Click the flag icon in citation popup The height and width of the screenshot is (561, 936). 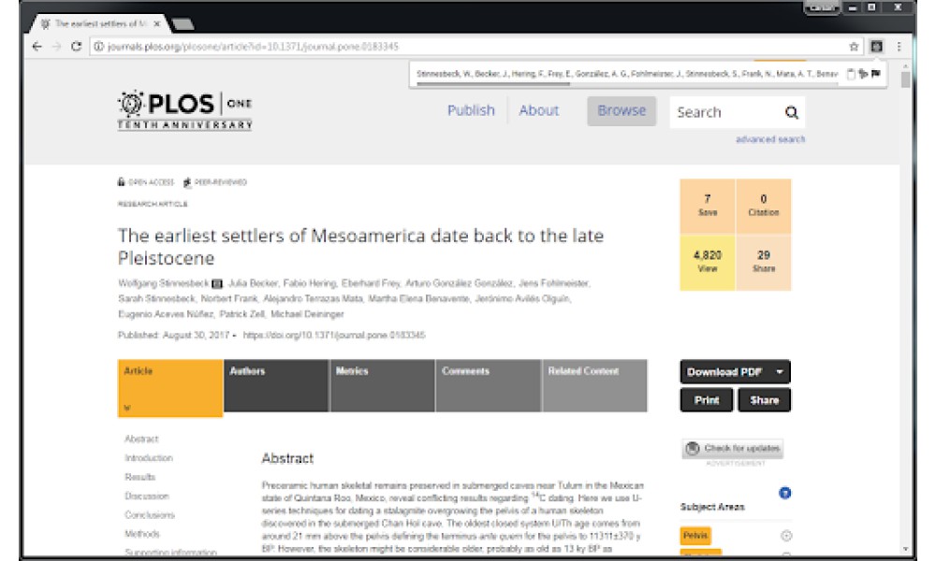pyautogui.click(x=876, y=74)
